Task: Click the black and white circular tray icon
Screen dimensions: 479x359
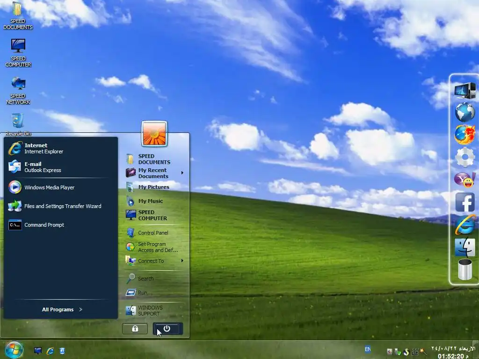Action: (x=406, y=352)
